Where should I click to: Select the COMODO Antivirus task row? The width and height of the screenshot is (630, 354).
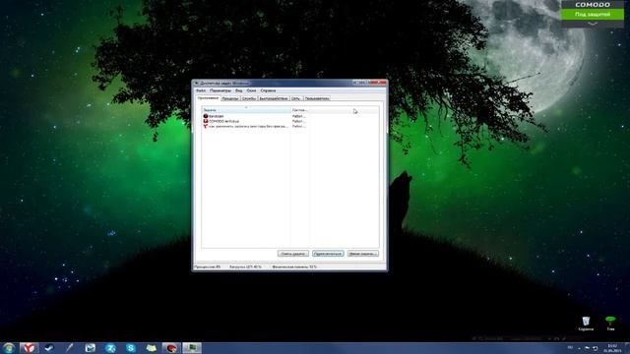click(256, 121)
